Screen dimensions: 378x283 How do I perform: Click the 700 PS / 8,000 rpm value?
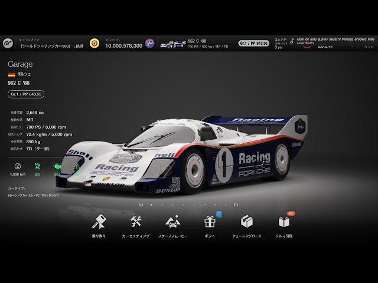46,127
